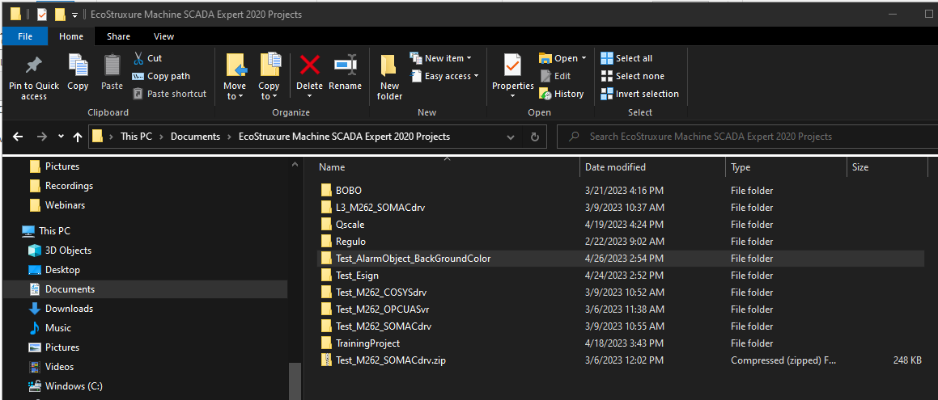The image size is (938, 400).
Task: Expand address bar history dropdown
Action: tap(511, 137)
